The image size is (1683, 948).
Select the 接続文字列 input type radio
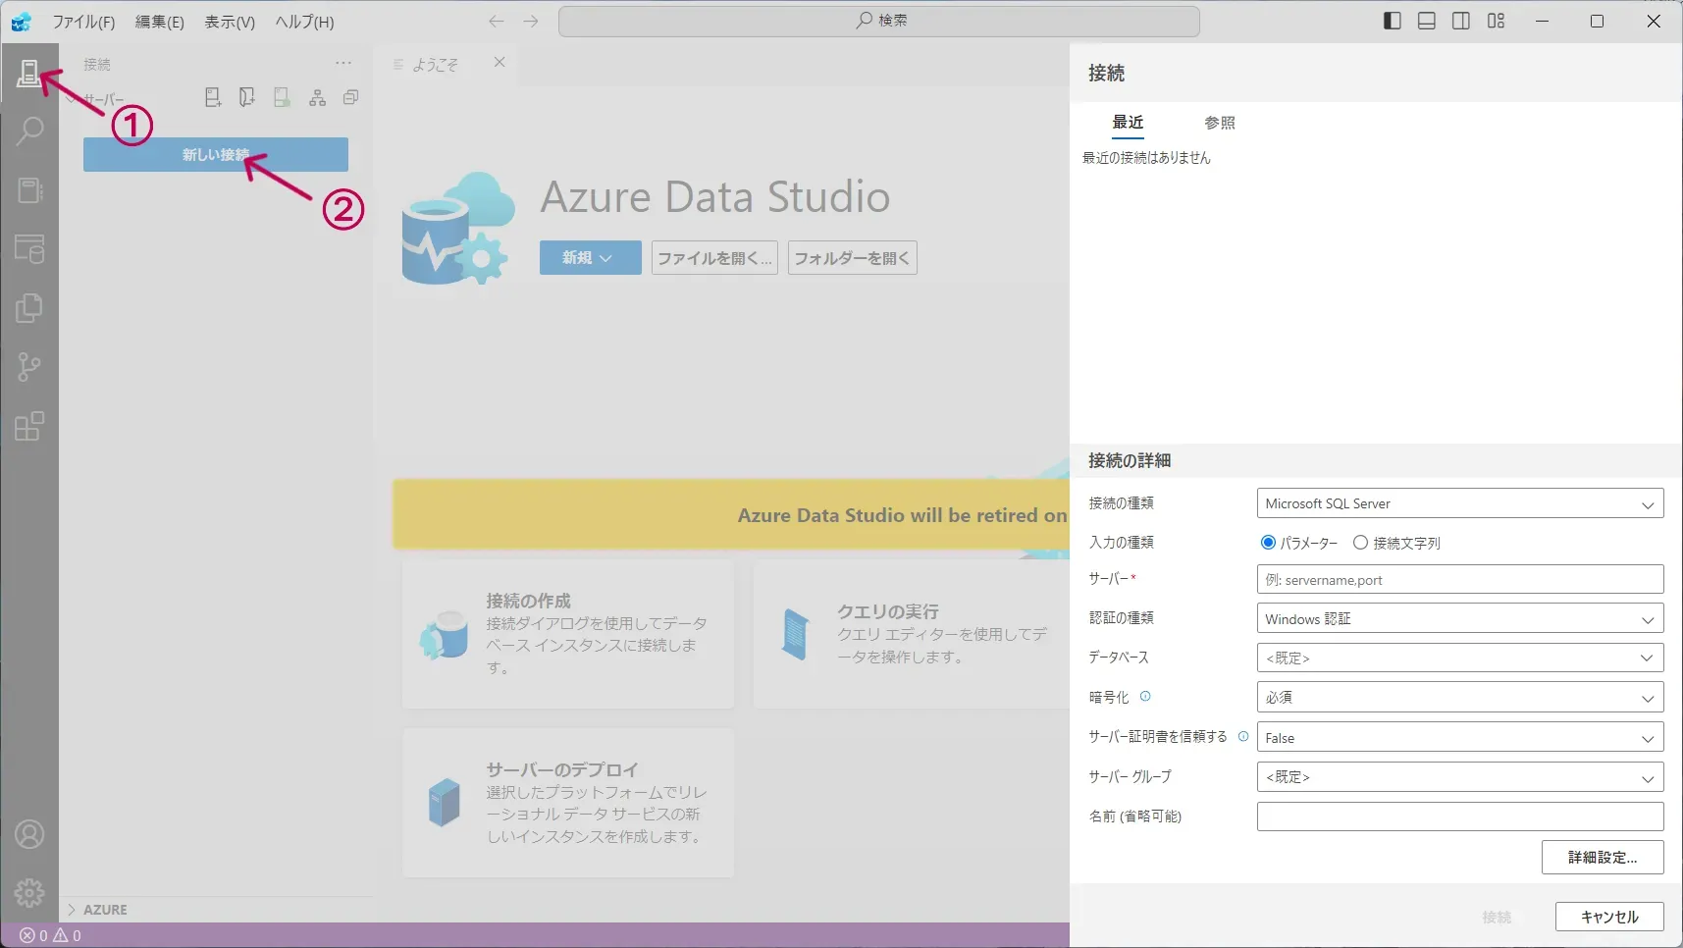coord(1360,543)
